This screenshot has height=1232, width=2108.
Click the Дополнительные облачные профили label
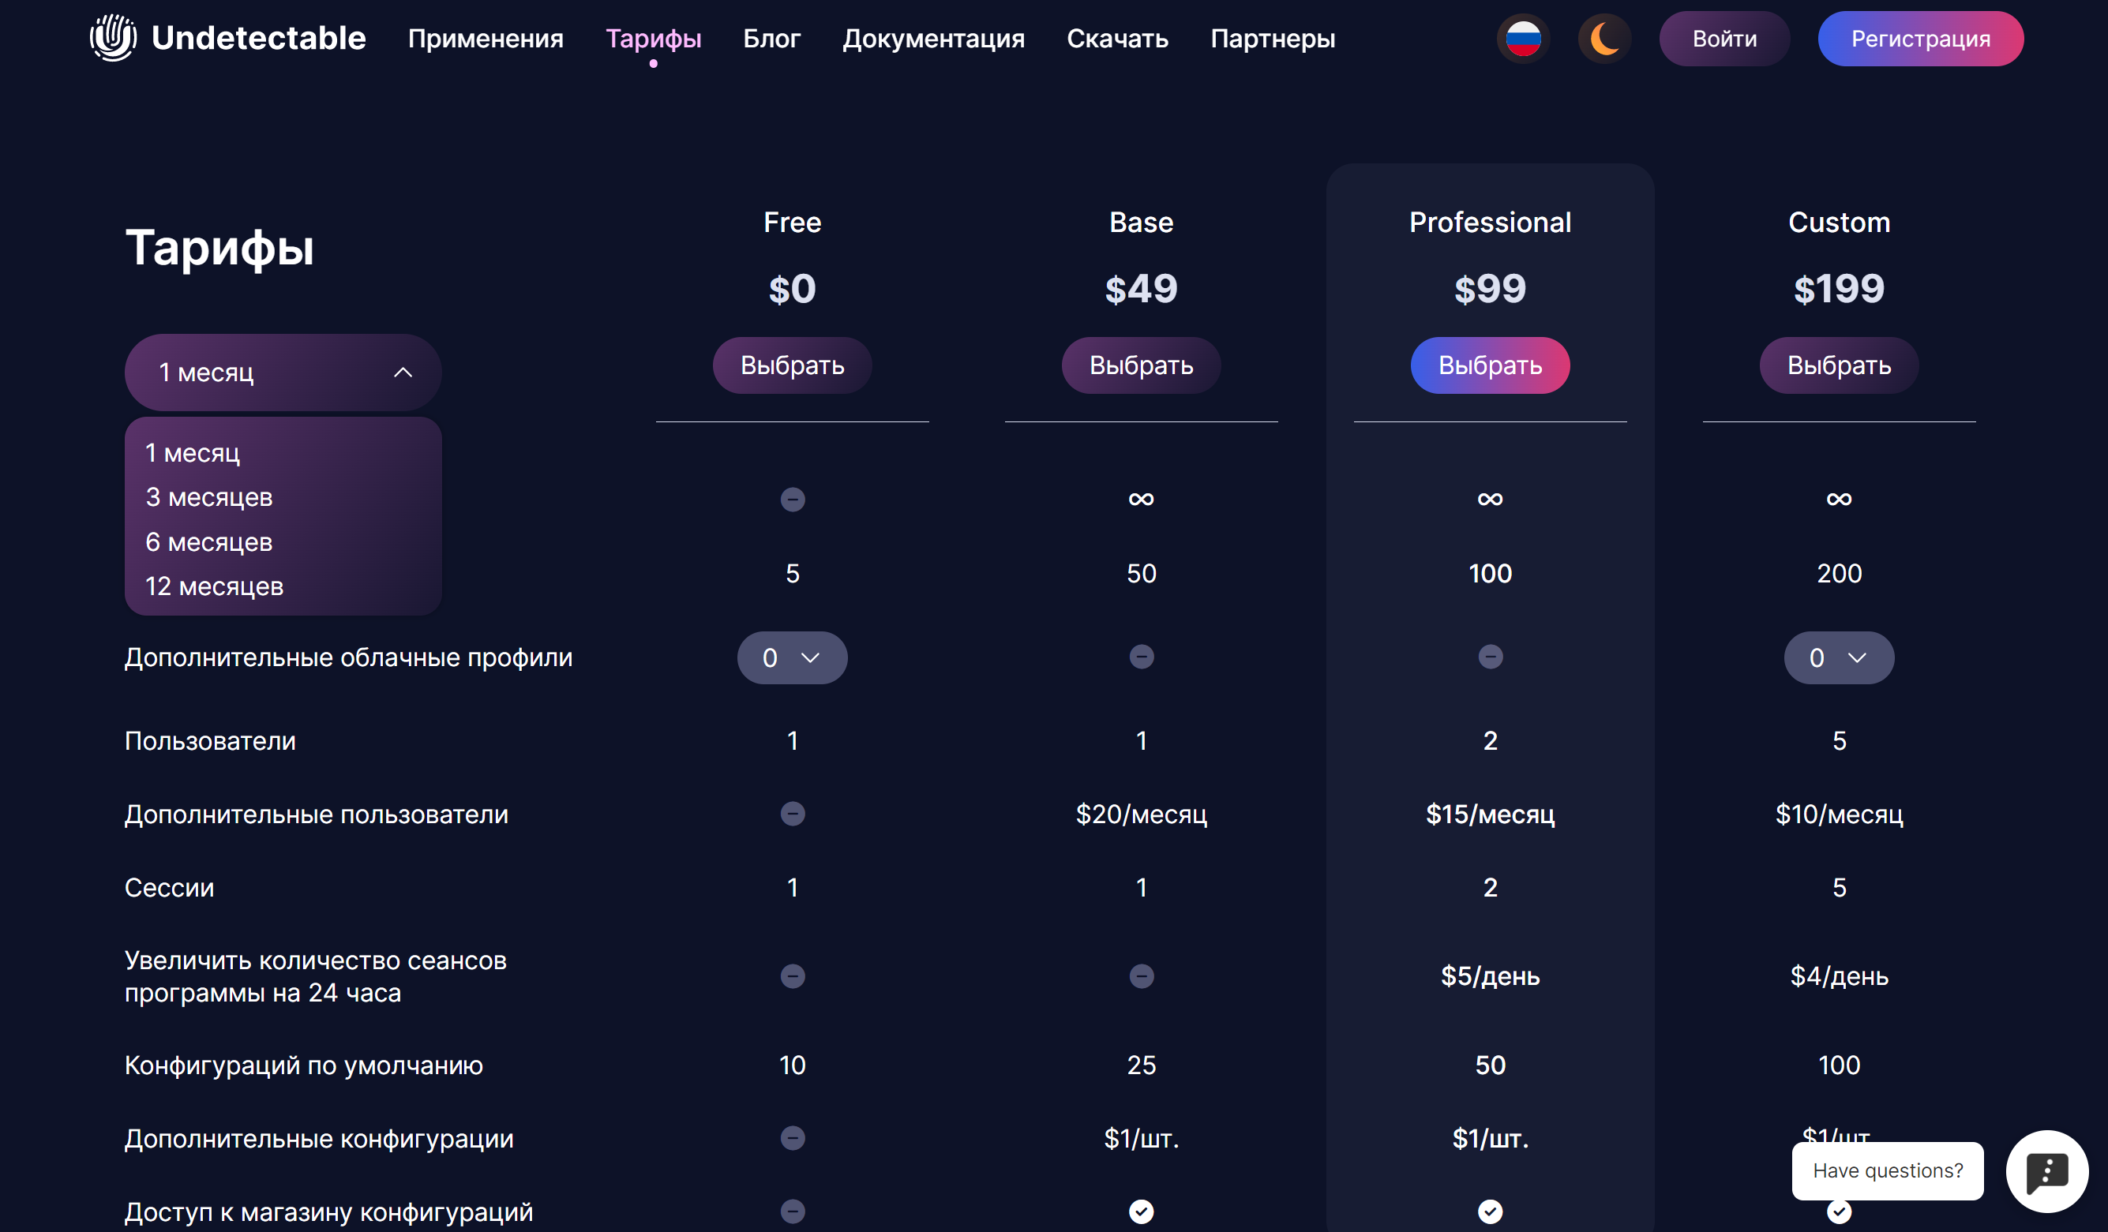[x=349, y=657]
